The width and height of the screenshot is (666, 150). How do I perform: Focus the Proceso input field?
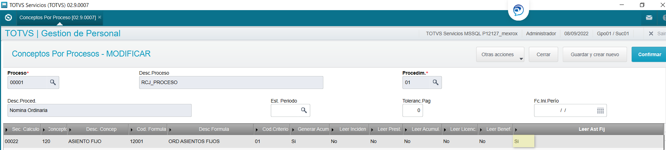click(27, 82)
